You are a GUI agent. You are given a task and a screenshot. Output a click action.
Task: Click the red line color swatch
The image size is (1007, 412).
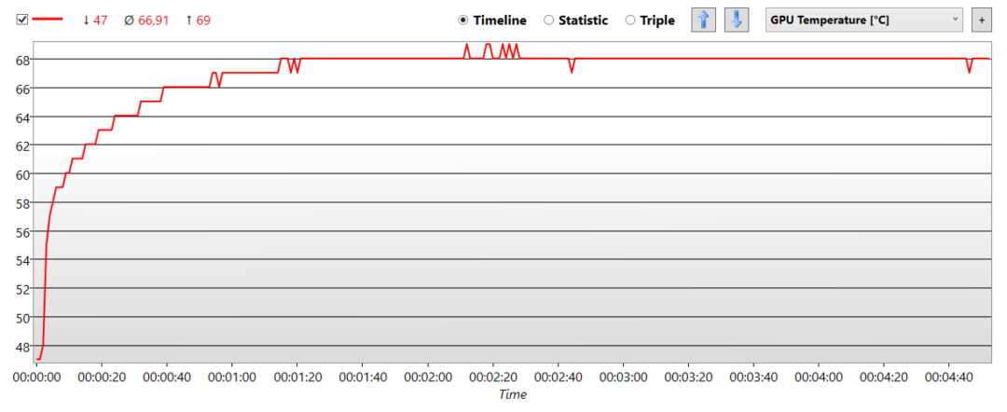[x=48, y=20]
